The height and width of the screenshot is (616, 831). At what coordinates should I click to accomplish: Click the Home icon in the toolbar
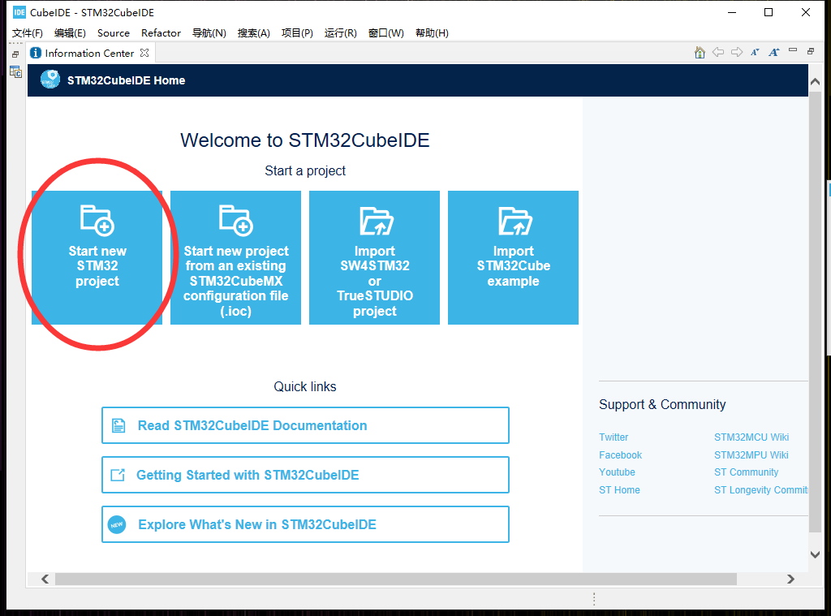(x=700, y=51)
